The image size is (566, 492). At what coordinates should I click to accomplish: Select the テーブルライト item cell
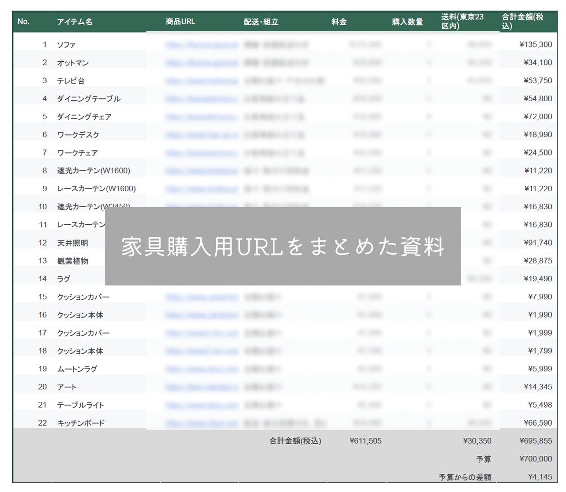pyautogui.click(x=80, y=405)
